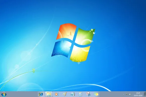
Task: Click the network status tray icon
Action: (127, 94)
